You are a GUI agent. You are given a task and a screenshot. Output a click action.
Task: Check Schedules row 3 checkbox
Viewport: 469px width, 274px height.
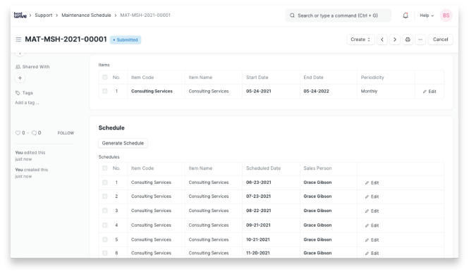click(x=104, y=211)
